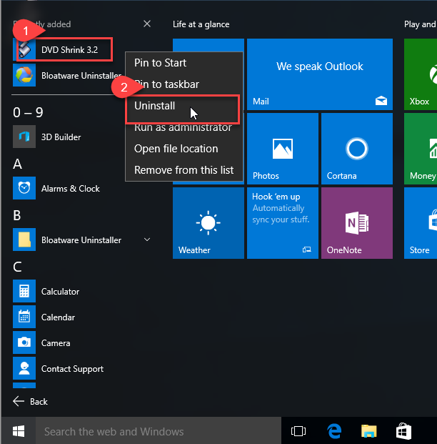The width and height of the screenshot is (437, 444).
Task: Open Task View on the taskbar
Action: (298, 431)
